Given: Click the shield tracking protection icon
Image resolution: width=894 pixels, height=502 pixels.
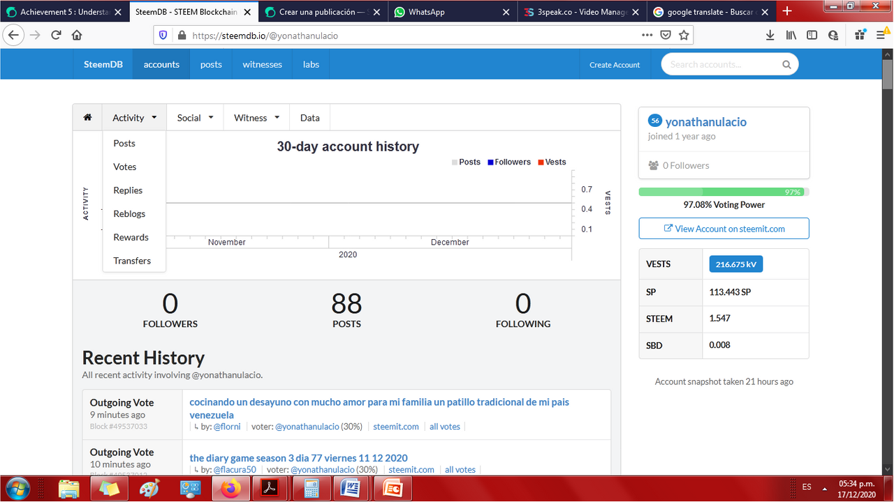Looking at the screenshot, I should pos(163,35).
